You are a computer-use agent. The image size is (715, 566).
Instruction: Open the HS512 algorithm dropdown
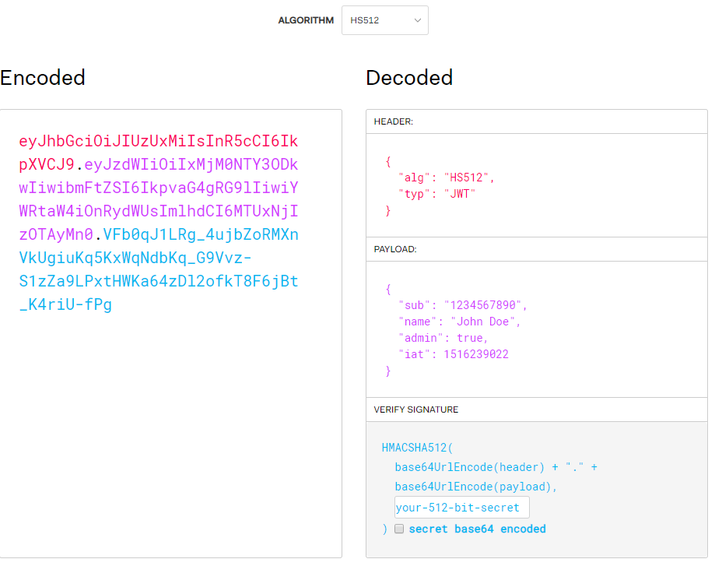tap(385, 20)
